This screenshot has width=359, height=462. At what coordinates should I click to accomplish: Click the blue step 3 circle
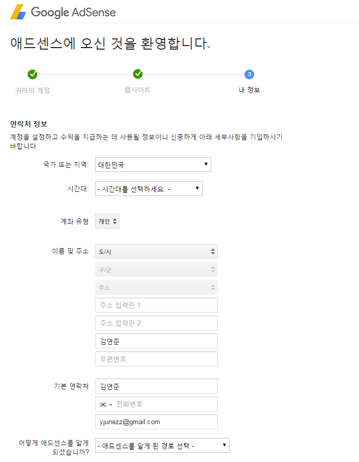tap(249, 74)
